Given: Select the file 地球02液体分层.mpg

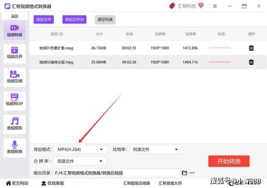Looking at the screenshot, I should (56, 62).
